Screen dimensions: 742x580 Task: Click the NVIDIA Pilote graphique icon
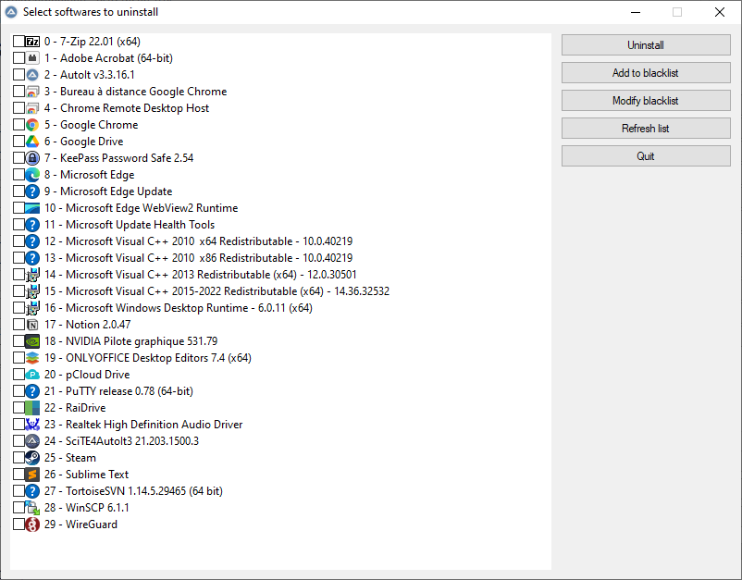(x=32, y=341)
